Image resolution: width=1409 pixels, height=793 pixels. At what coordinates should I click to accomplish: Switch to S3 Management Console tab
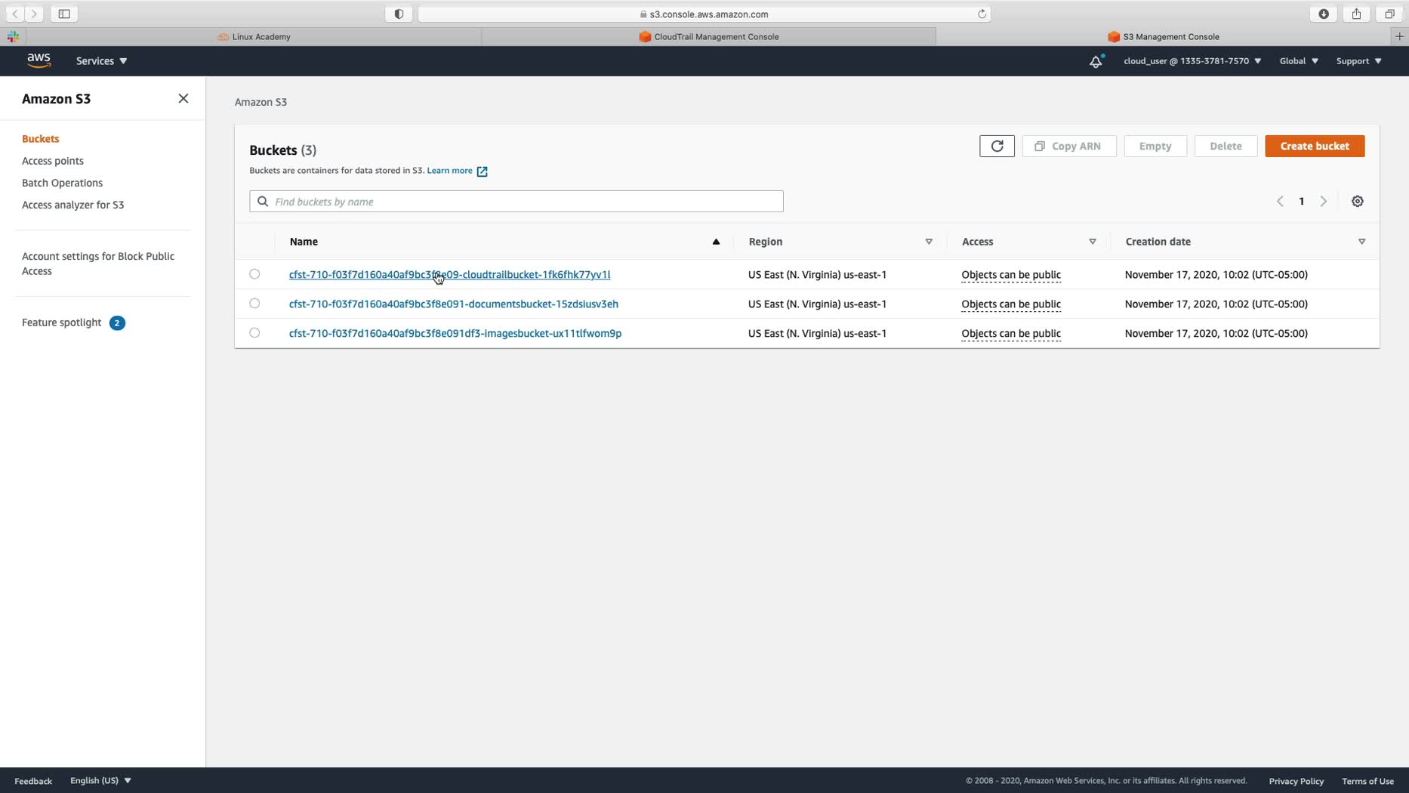pyautogui.click(x=1164, y=36)
